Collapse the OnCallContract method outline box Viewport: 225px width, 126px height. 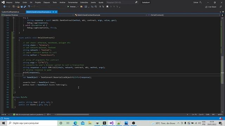click(x=13, y=38)
